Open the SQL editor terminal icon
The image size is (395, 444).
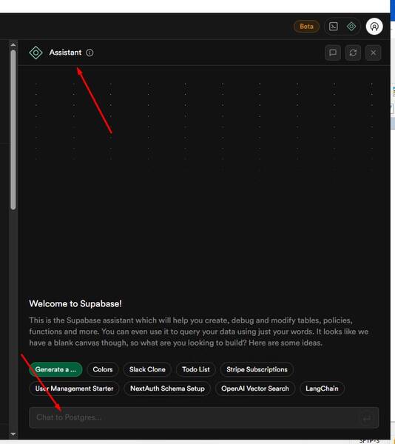[x=334, y=27]
